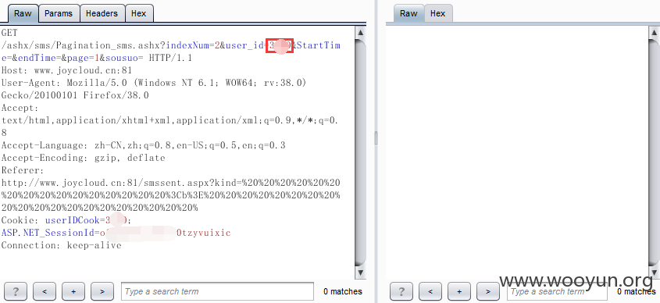Image resolution: width=660 pixels, height=303 pixels.
Task: Click the request pane help '?' button
Action: [16, 291]
